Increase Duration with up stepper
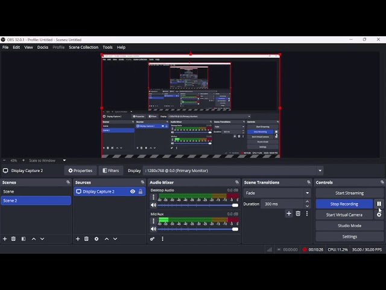This screenshot has height=290, width=386. (307, 202)
